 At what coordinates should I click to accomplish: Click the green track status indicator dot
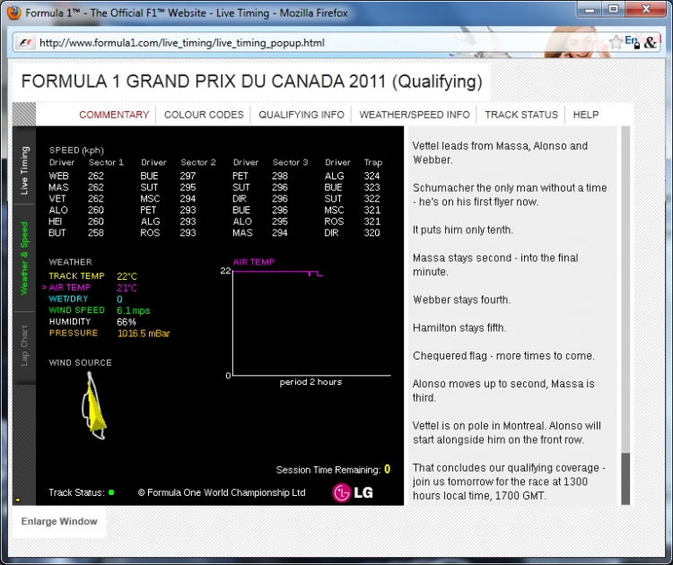[x=111, y=492]
